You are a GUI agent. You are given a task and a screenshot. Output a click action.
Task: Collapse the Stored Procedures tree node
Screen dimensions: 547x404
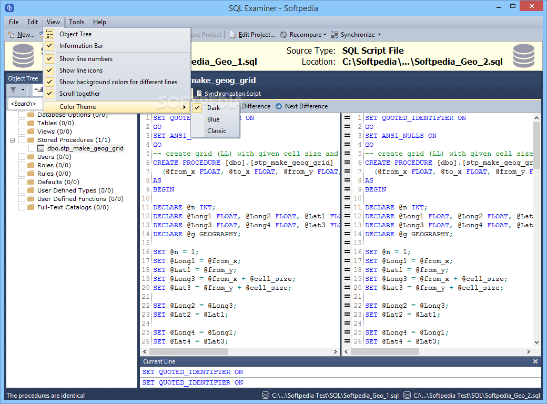(12, 140)
